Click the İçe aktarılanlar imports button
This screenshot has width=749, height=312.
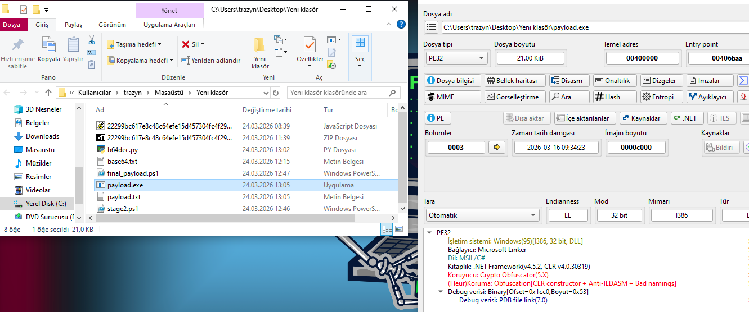point(585,118)
